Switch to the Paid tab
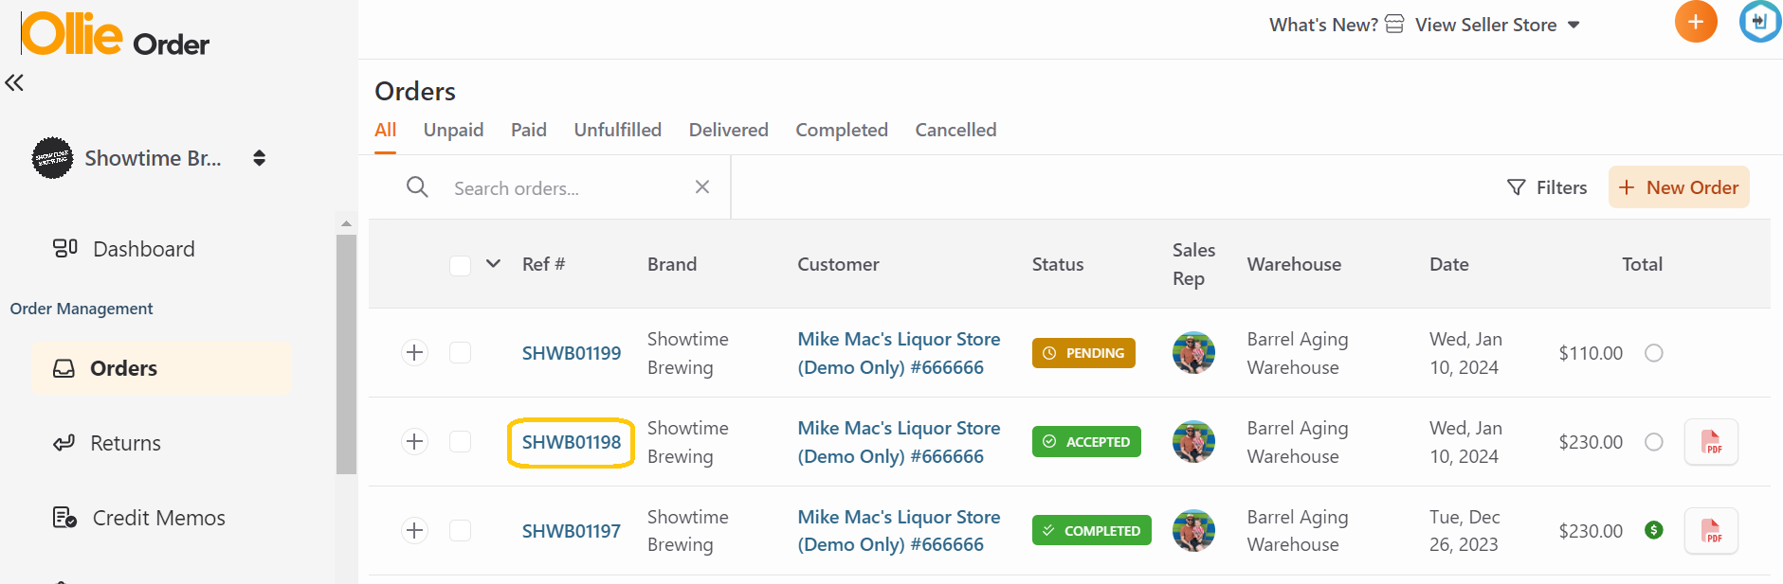This screenshot has width=1783, height=584. [529, 130]
